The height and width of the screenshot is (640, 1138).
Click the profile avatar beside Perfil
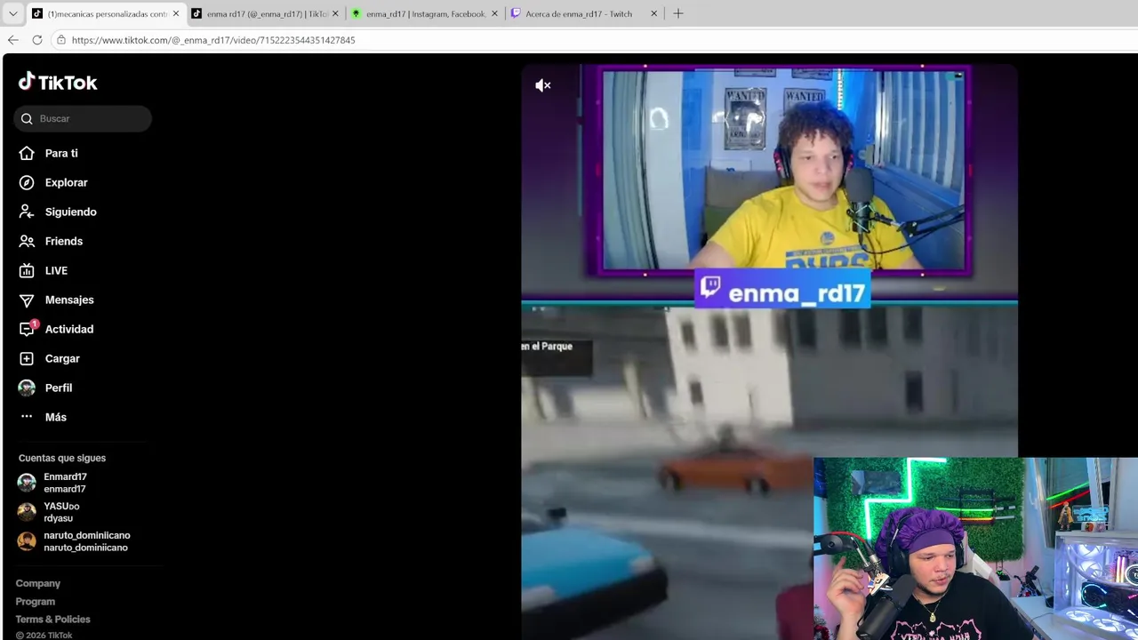(27, 388)
